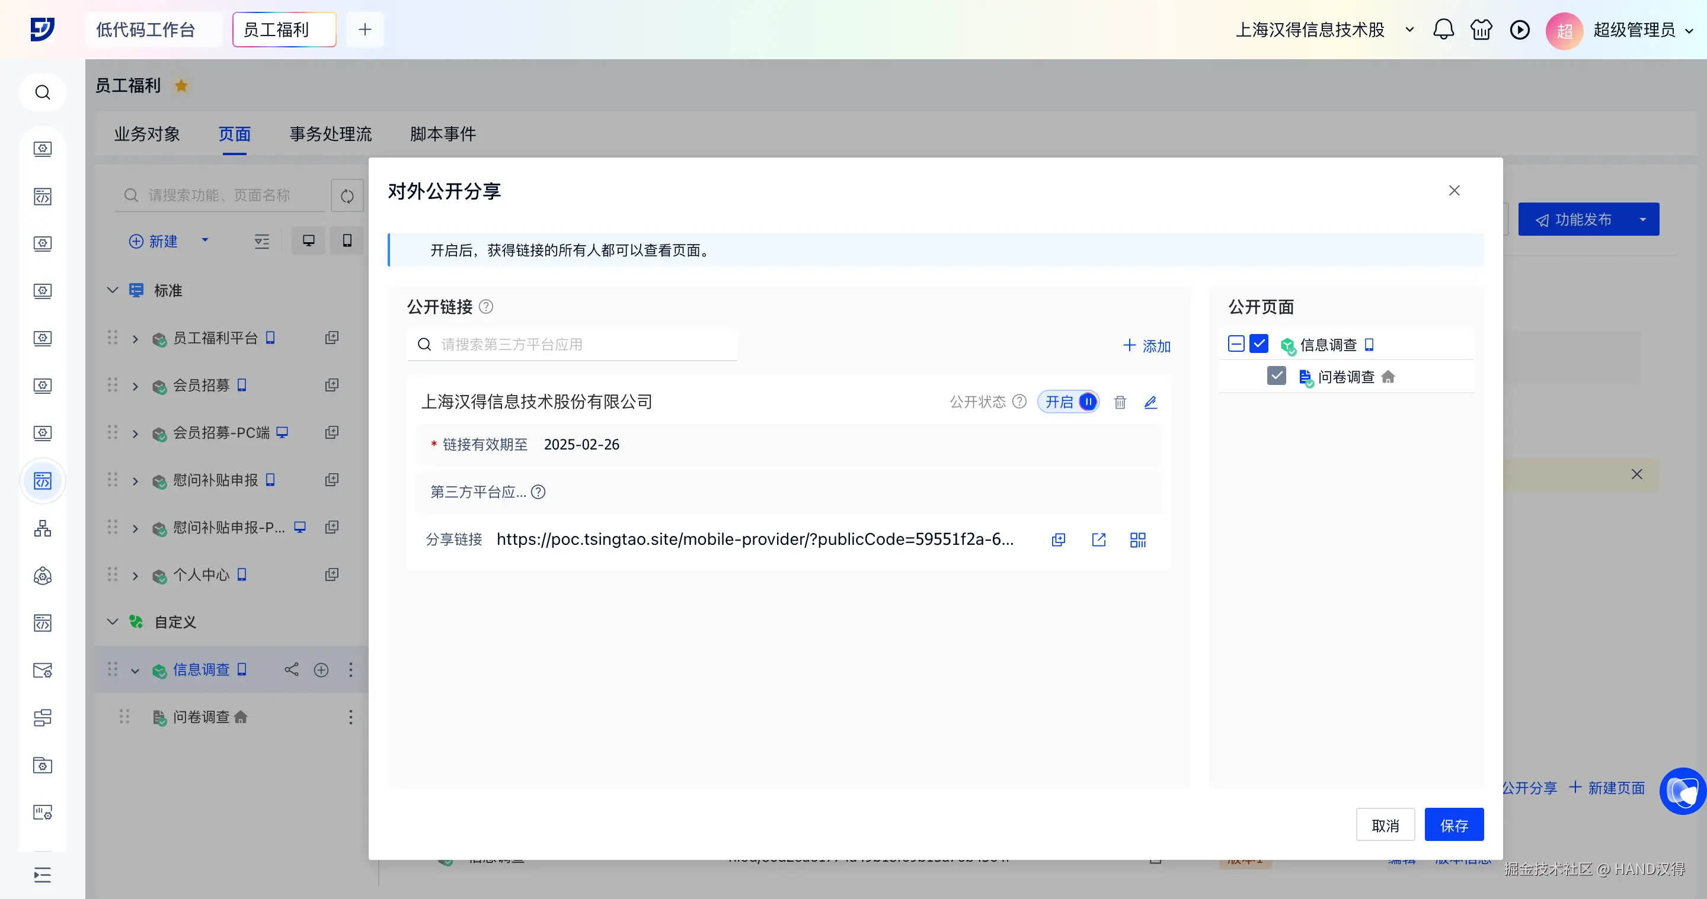Uncheck the 信息调查 public page checkbox

tap(1258, 343)
